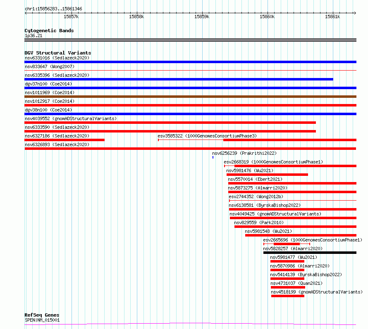Open the nsv4039552 (gnomADStructuralVariants) label
This screenshot has width=368, height=329.
71,118
